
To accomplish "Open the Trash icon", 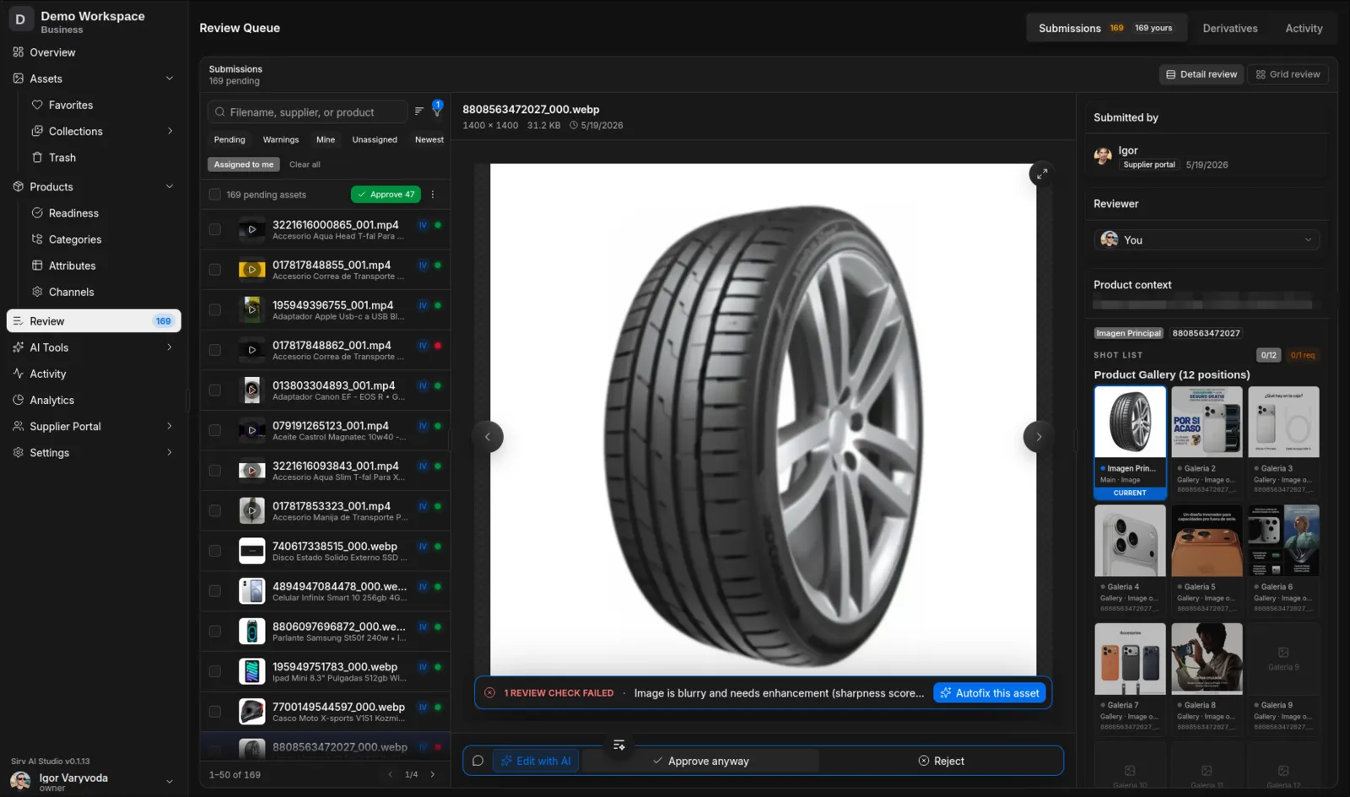I will pyautogui.click(x=37, y=158).
